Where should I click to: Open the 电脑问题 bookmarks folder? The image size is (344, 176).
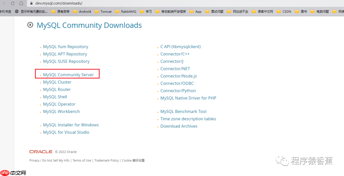(x=320, y=11)
